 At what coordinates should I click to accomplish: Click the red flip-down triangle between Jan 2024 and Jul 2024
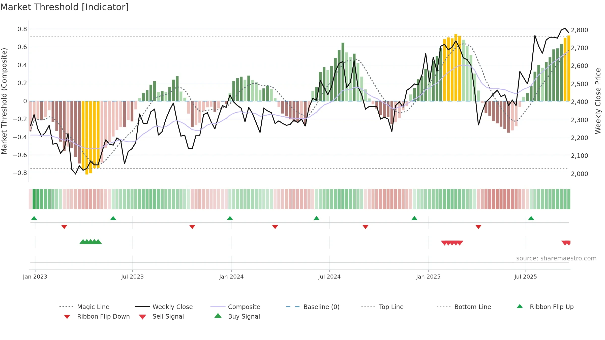click(x=275, y=227)
